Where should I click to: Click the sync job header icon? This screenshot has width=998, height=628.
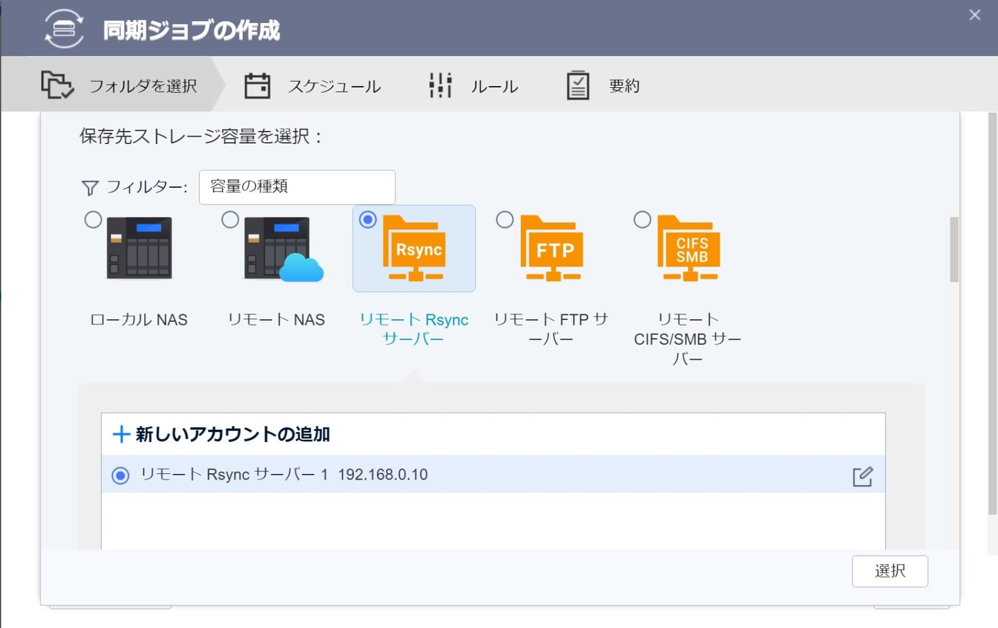(64, 29)
